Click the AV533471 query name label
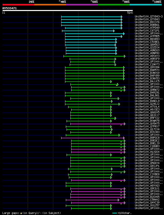Screen dimensions: 164x215 9,8
